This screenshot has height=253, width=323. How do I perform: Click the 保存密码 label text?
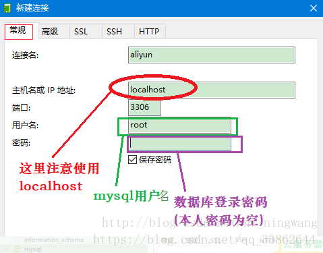point(155,160)
